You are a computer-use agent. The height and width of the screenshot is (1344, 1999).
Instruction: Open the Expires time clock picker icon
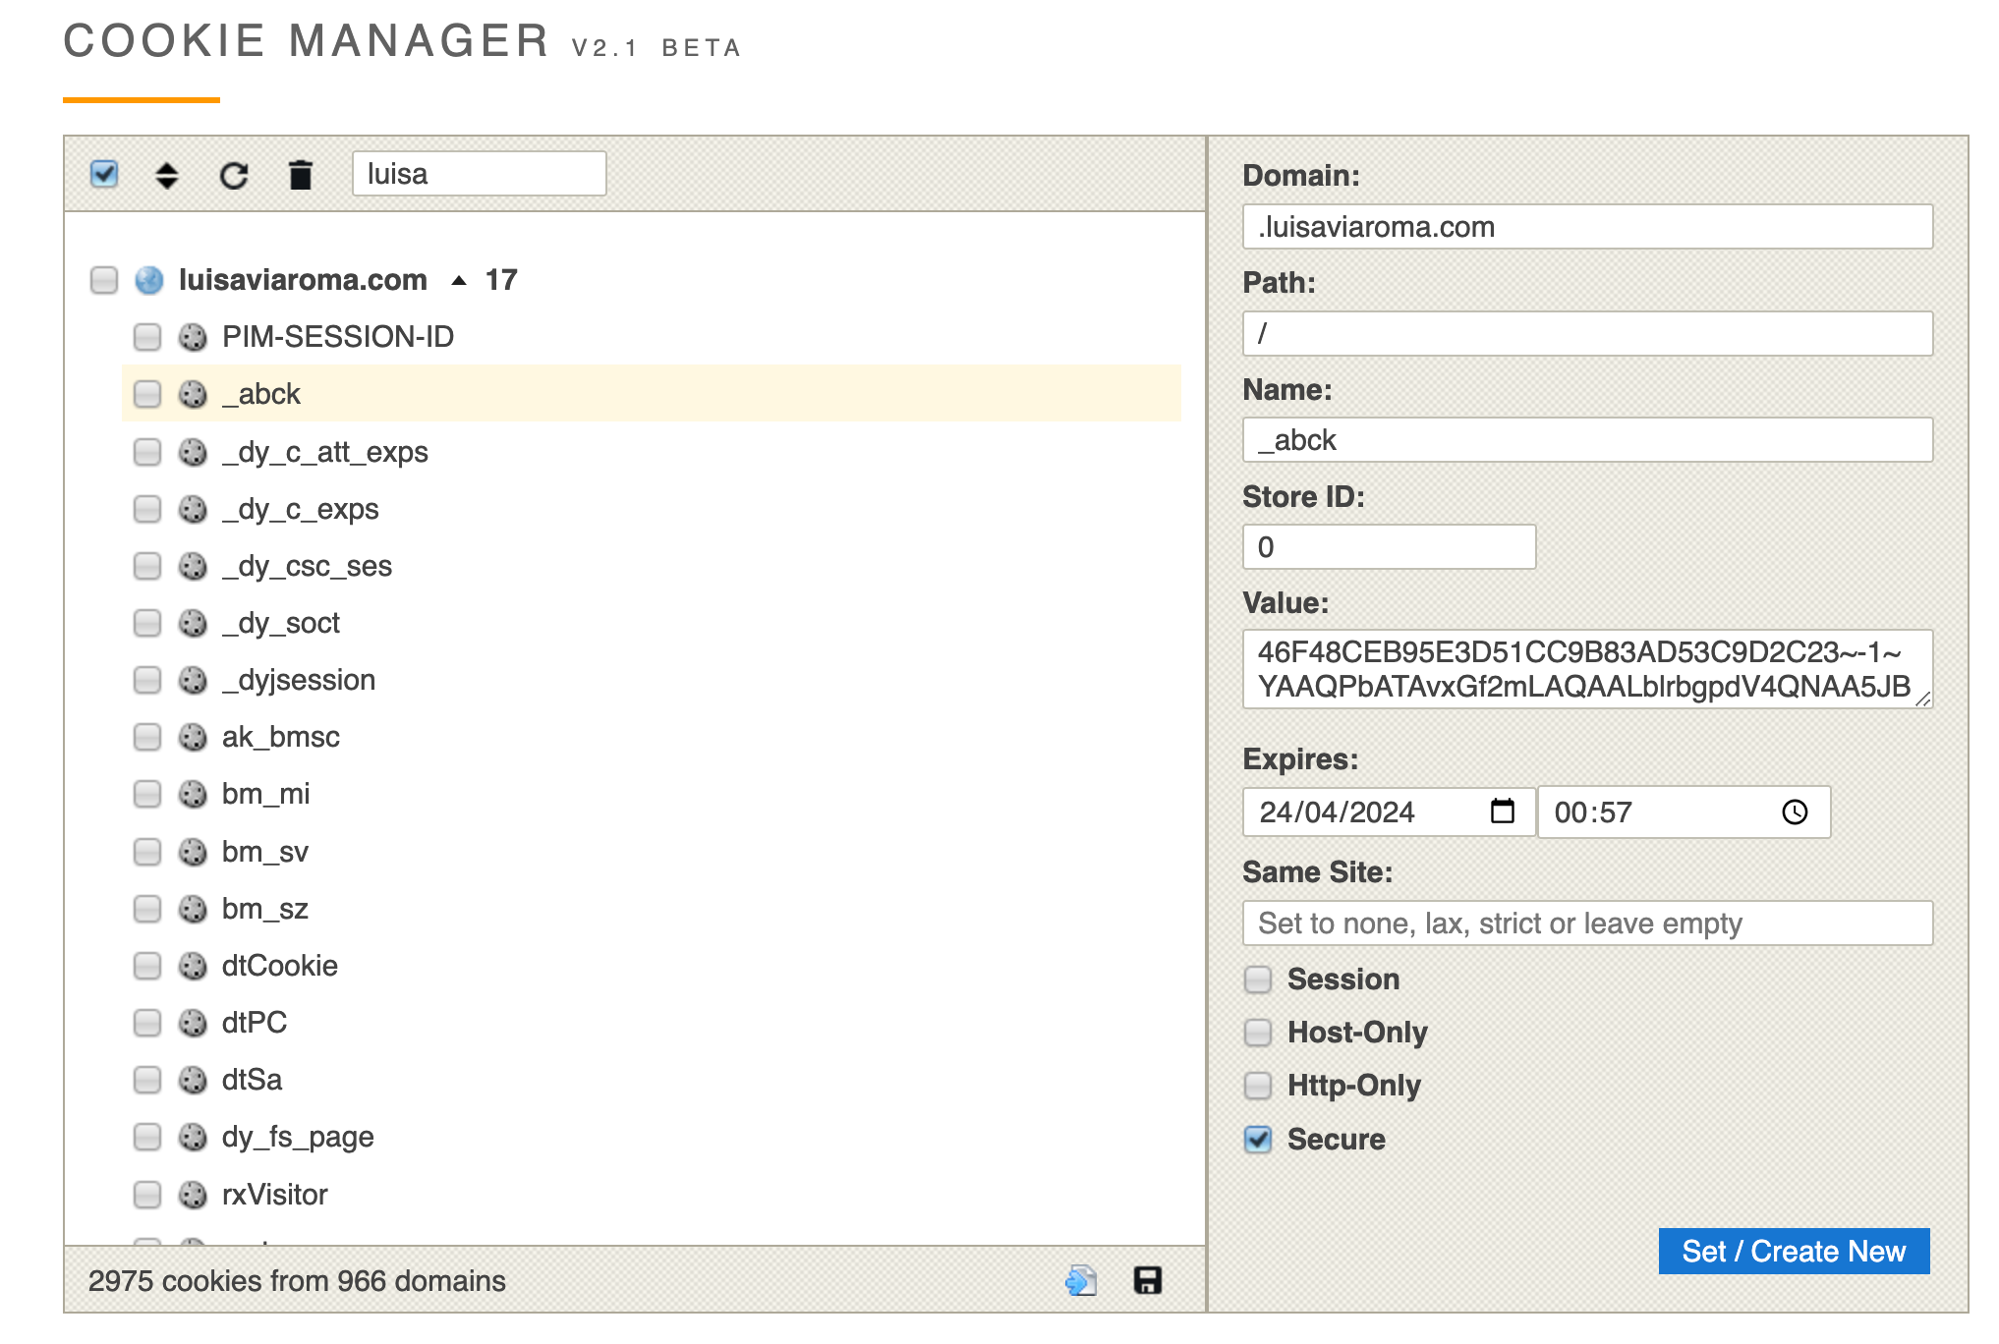tap(1795, 812)
